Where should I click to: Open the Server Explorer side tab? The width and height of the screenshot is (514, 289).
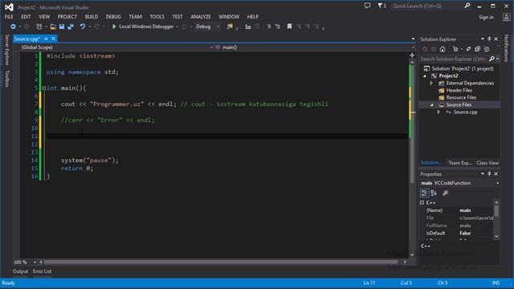[7, 50]
